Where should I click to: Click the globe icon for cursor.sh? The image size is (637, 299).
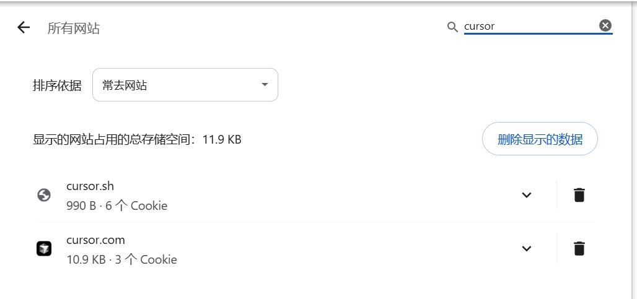click(44, 195)
